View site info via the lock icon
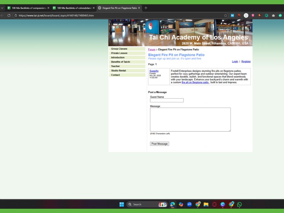The width and height of the screenshot is (284, 213). [x=16, y=15]
